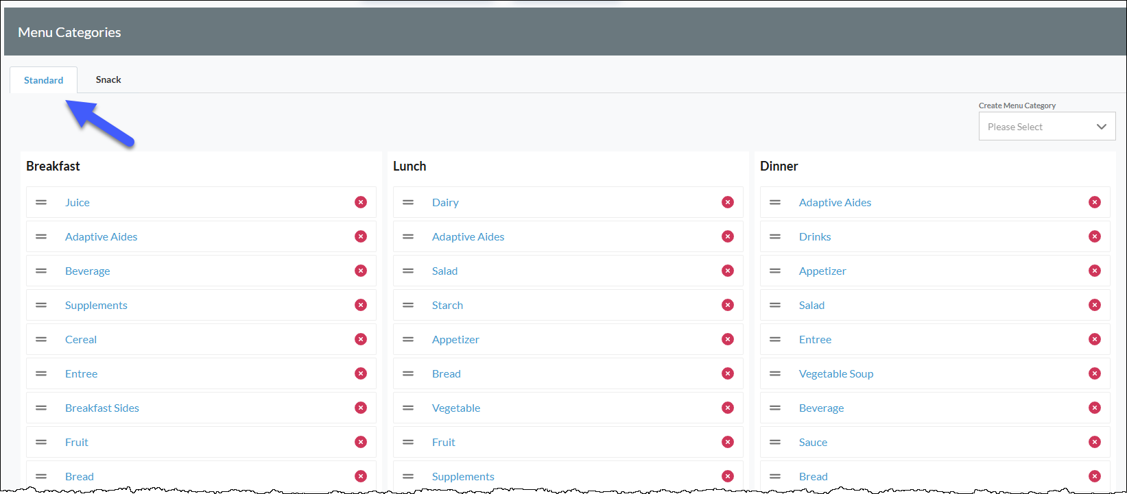Remove Dinner Entree with red X

[x=1095, y=339]
